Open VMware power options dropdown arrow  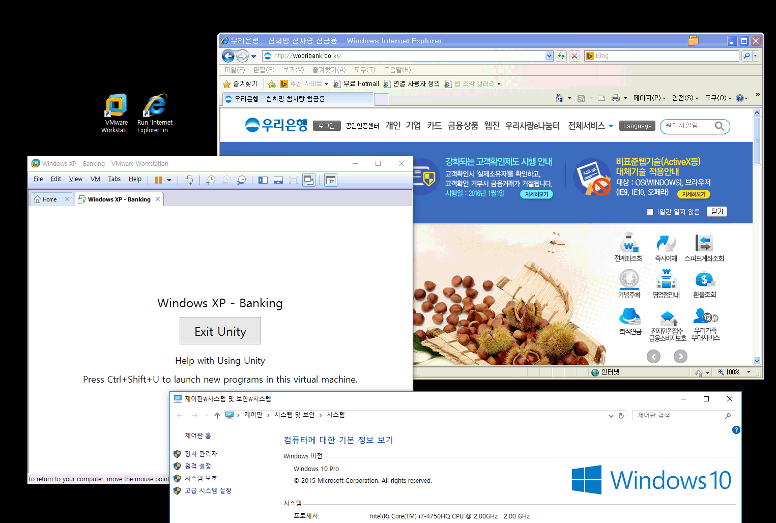point(169,180)
